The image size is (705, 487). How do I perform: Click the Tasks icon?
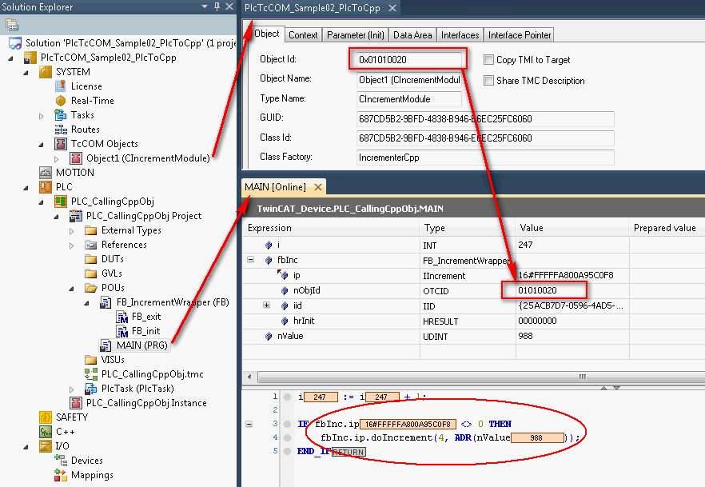pos(60,115)
